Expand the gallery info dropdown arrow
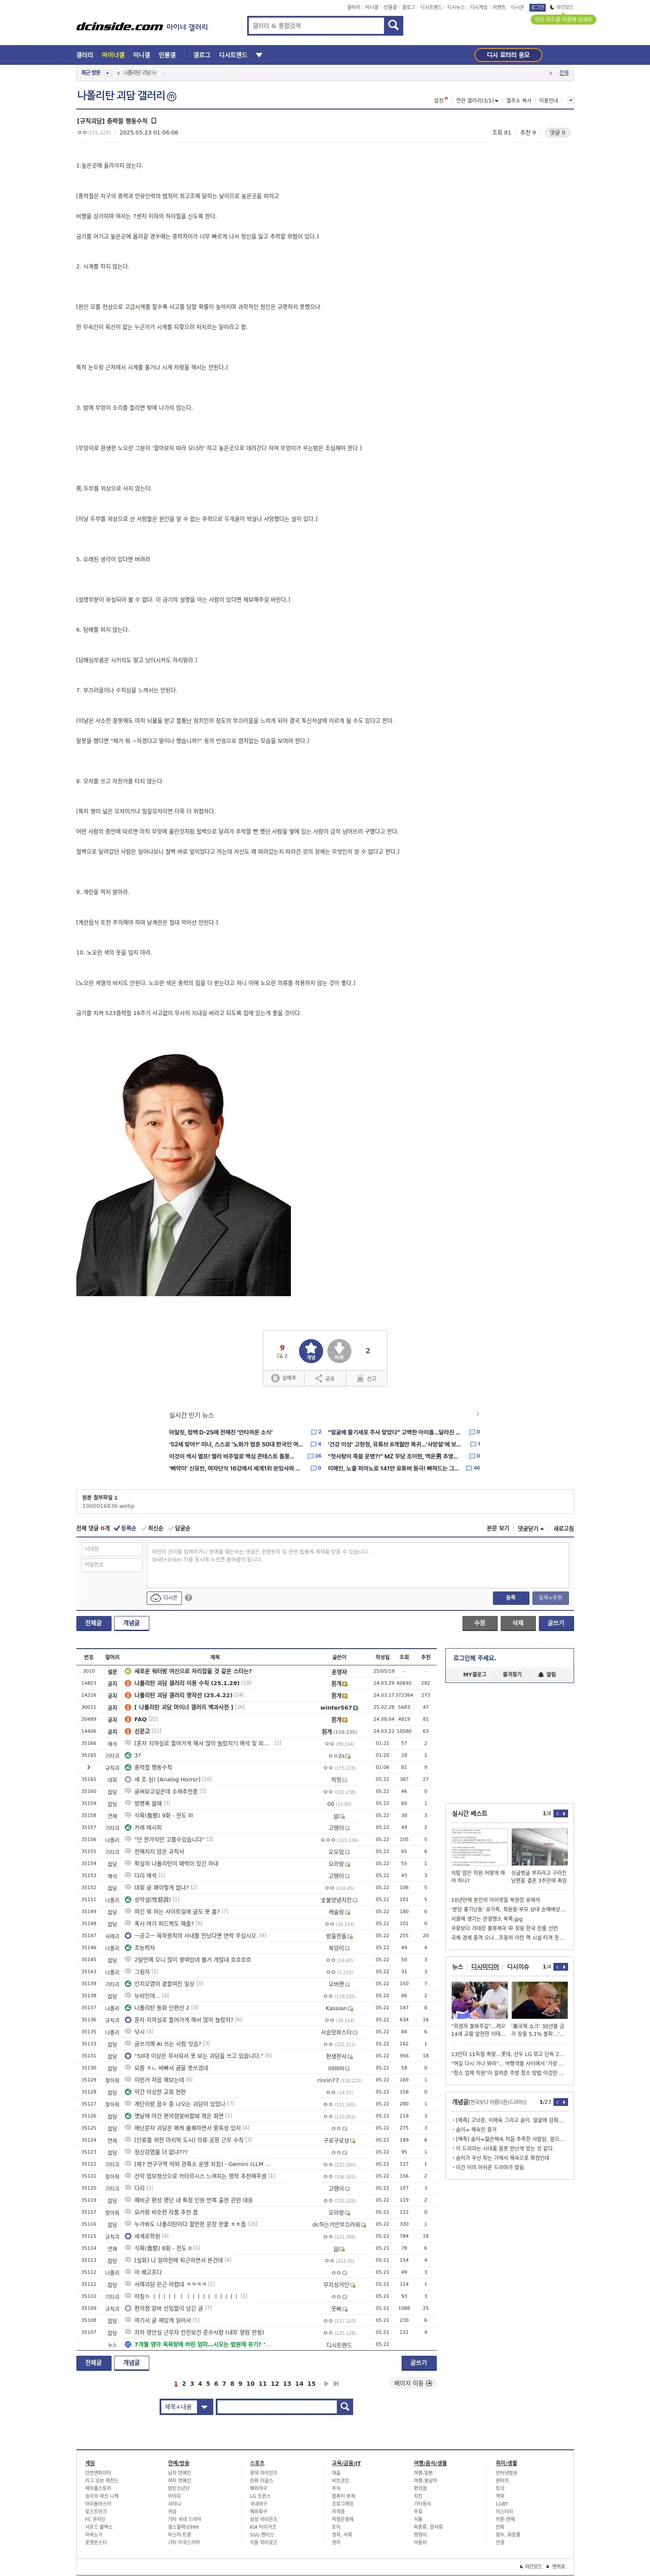Screen dimensions: 650x2576 [571, 101]
